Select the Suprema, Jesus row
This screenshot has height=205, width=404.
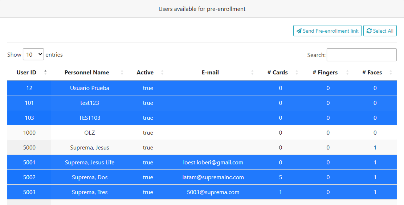[x=90, y=148]
